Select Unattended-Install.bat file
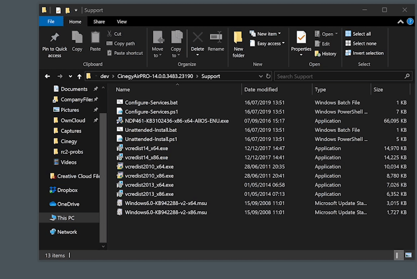The image size is (417, 279). click(151, 130)
